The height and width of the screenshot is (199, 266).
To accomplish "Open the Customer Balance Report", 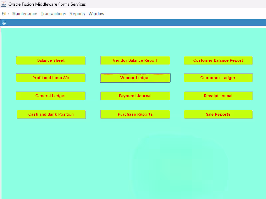I will pos(218,61).
